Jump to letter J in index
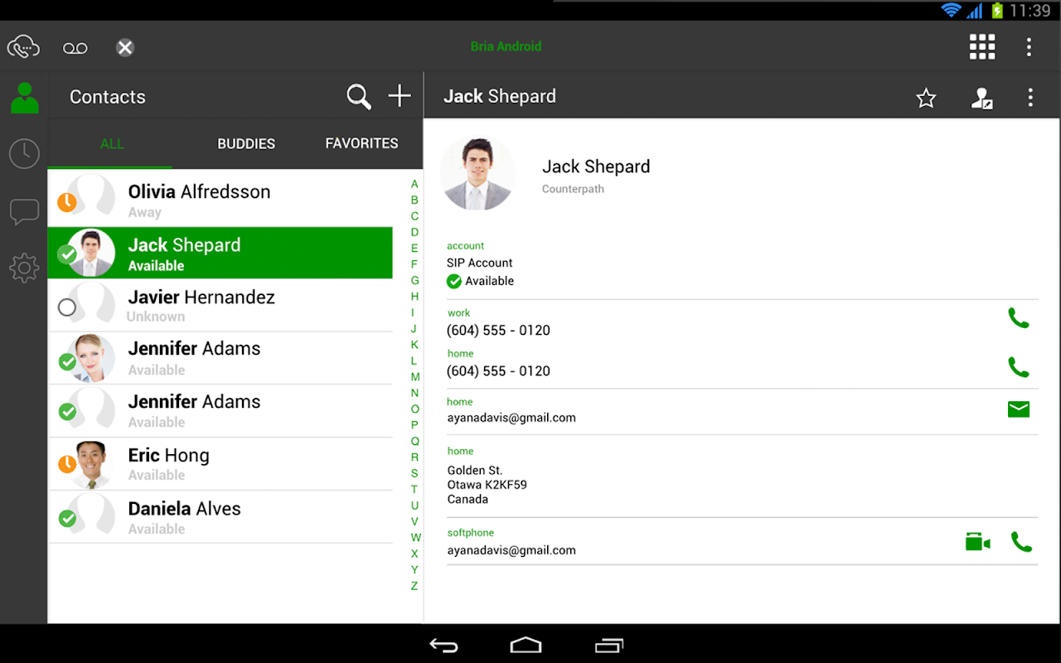Image resolution: width=1061 pixels, height=663 pixels. (x=414, y=328)
